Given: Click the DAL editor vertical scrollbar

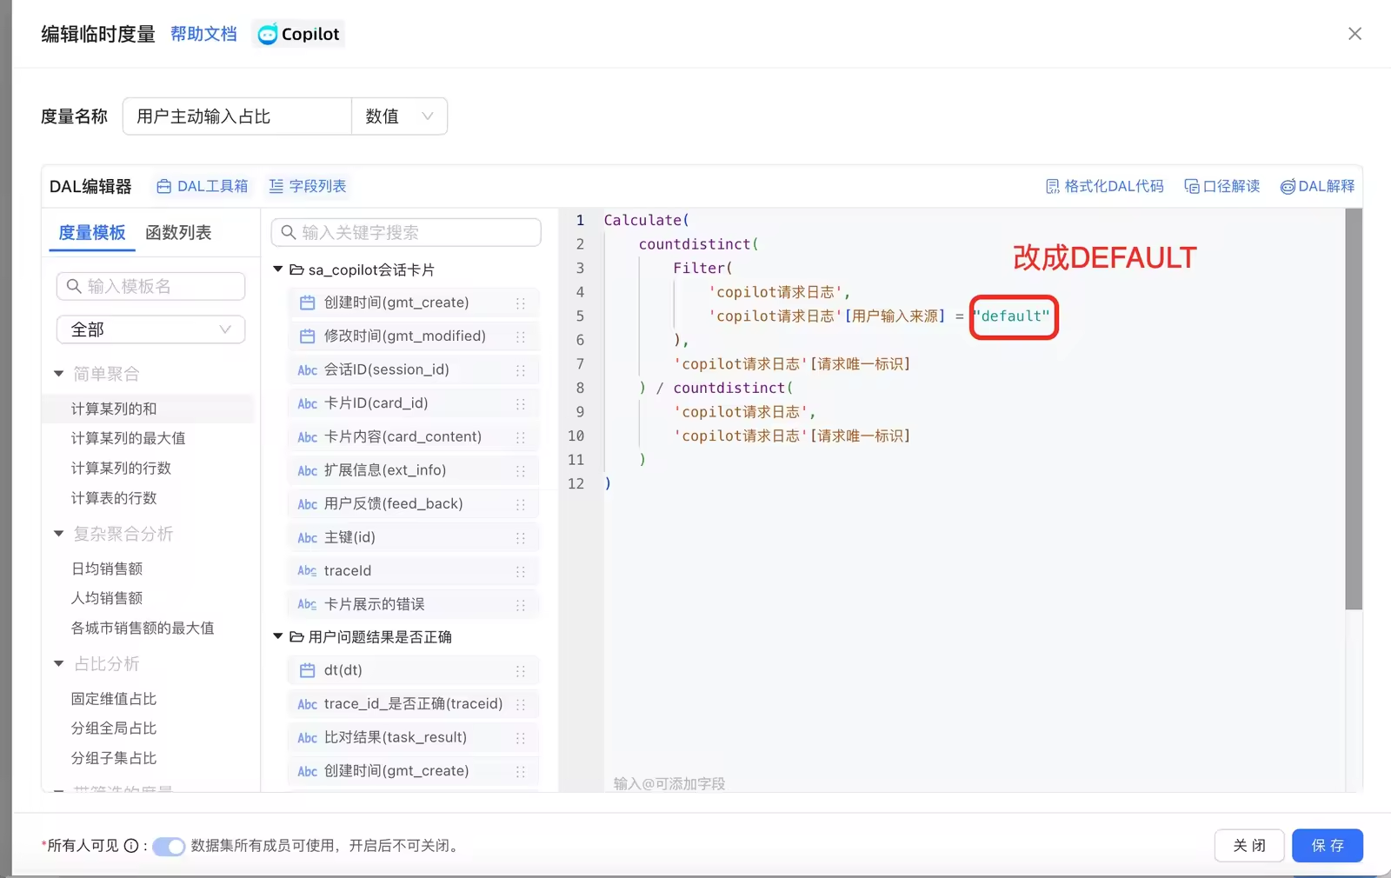Looking at the screenshot, I should tap(1354, 409).
